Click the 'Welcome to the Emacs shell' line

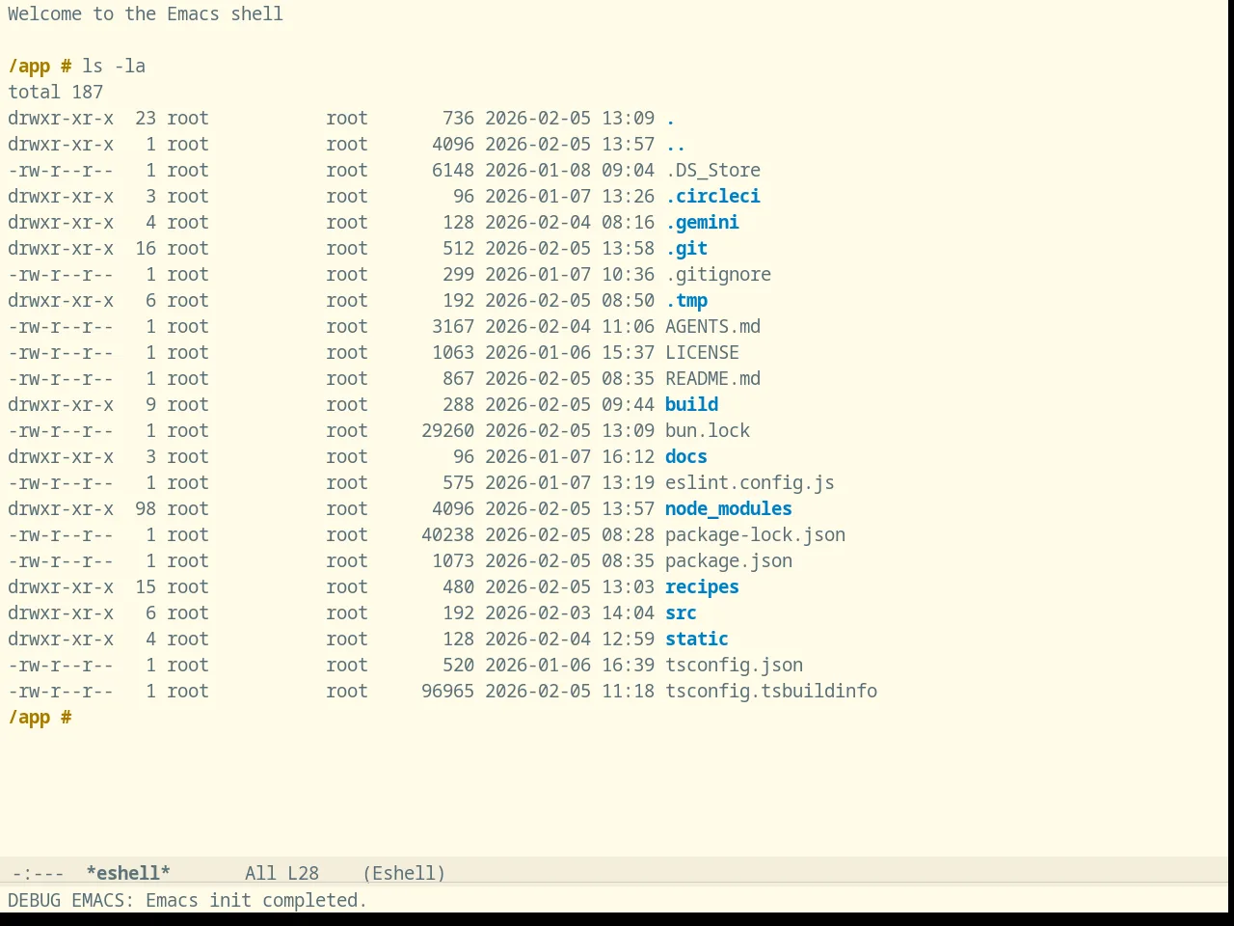[146, 14]
